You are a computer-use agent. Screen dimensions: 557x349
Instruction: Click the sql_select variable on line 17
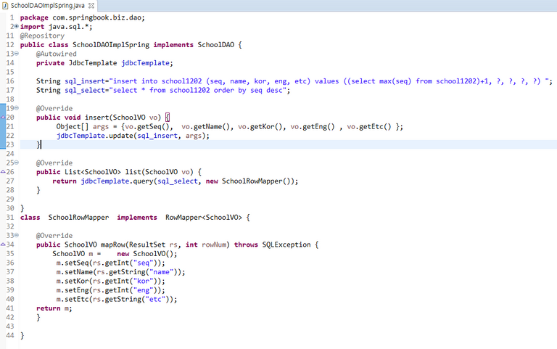(x=85, y=90)
